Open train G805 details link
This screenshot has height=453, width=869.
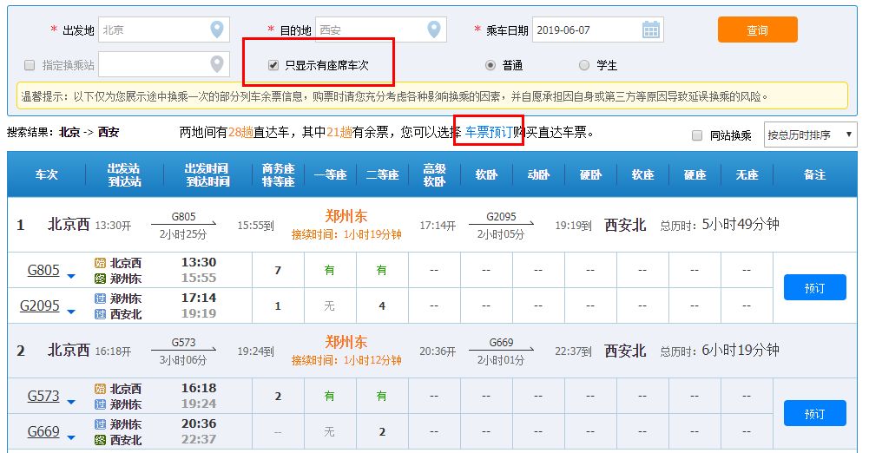click(43, 270)
